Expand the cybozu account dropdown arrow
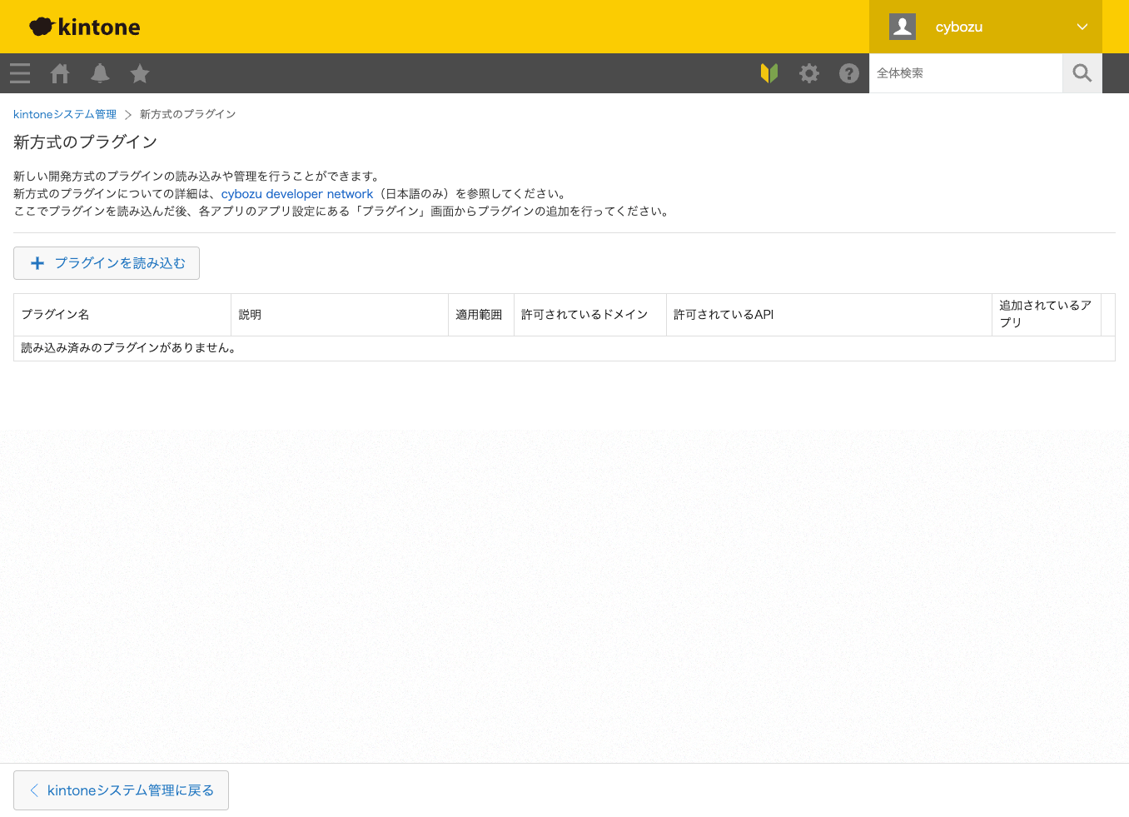The image size is (1129, 817). click(1082, 27)
